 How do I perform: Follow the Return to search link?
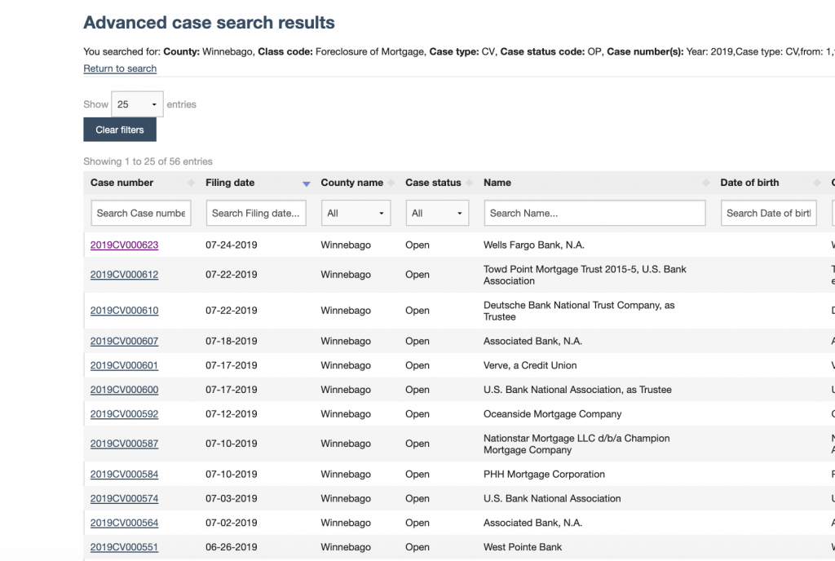[120, 68]
